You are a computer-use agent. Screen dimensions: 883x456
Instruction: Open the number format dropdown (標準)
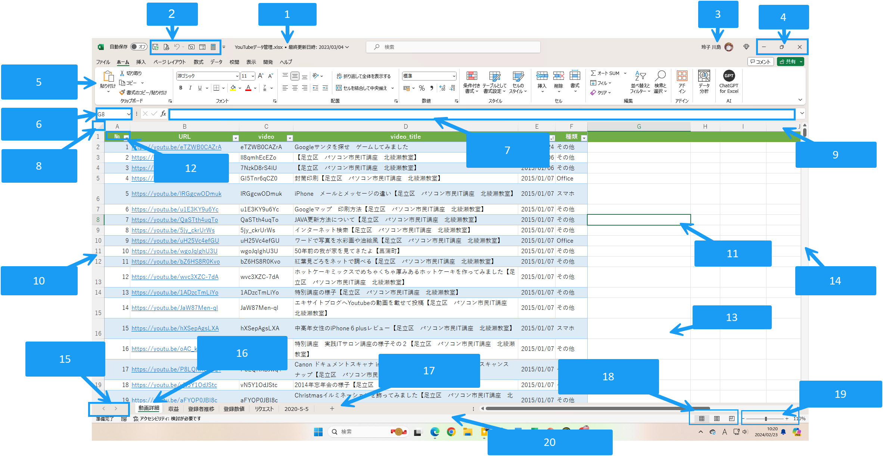pyautogui.click(x=454, y=76)
